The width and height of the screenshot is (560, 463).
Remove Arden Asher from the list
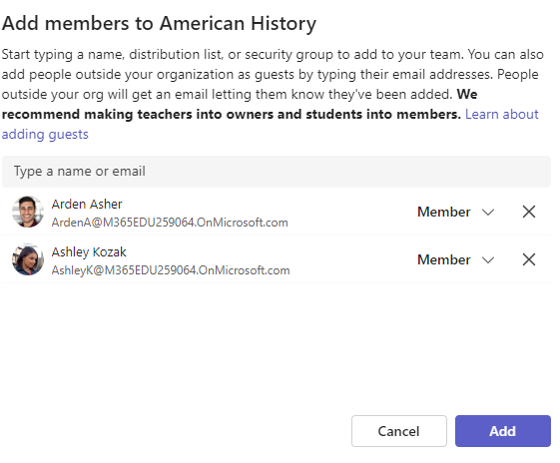click(x=529, y=212)
